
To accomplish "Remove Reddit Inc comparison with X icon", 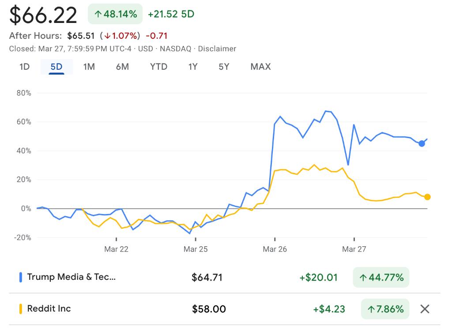I will click(425, 309).
